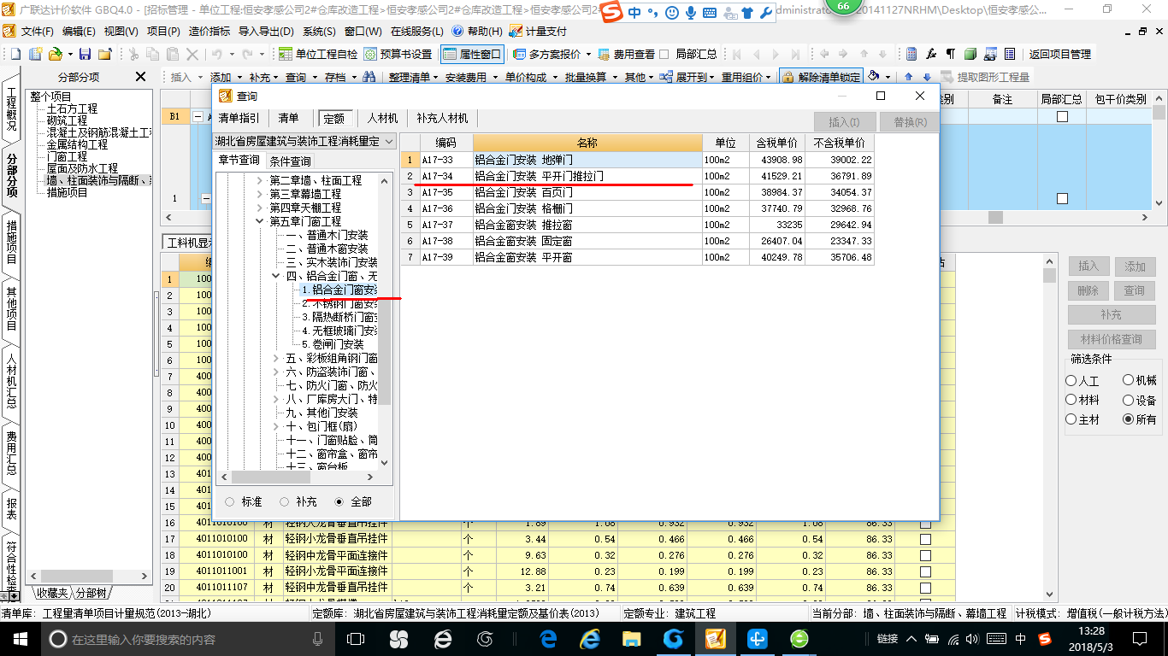This screenshot has width=1168, height=656.
Task: Open 预算书设置 gear settings
Action: (398, 54)
